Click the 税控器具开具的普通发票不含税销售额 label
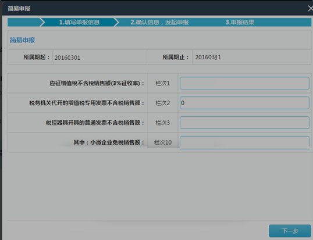The width and height of the screenshot is (313, 240). click(x=95, y=123)
